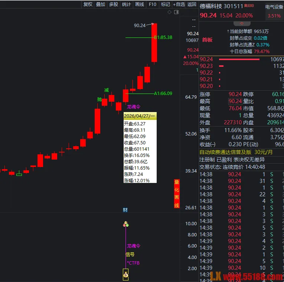Select the 90.20 order book row

[x=241, y=86]
